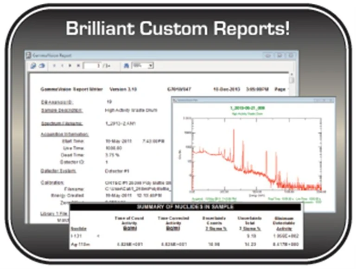This screenshot has height=269, width=356.
Task: Click the 'Acquisition Information:' label
Action: [x=65, y=135]
